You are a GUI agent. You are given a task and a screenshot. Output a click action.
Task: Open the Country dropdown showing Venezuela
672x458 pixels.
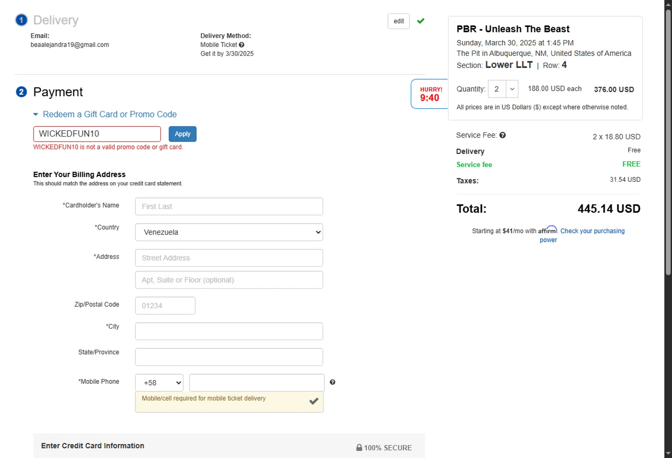229,232
